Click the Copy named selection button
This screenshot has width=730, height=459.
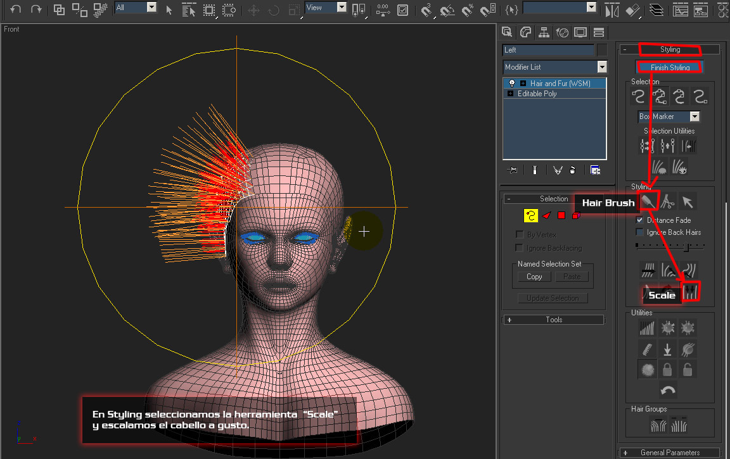click(534, 277)
